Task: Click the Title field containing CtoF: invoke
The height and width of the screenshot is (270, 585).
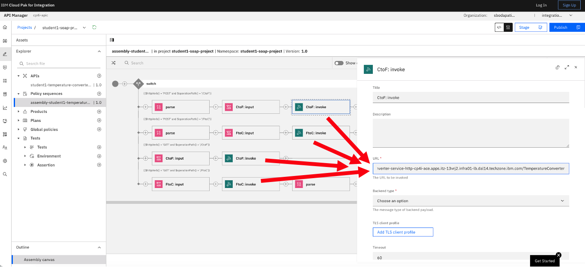Action: (x=471, y=97)
